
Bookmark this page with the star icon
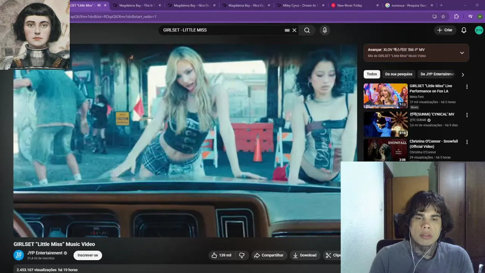(x=443, y=17)
